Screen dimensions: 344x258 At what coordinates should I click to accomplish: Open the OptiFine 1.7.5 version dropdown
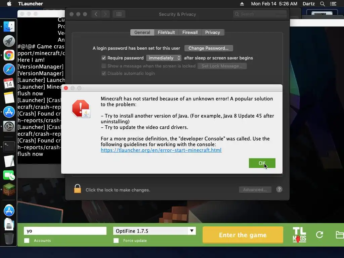pyautogui.click(x=155, y=231)
